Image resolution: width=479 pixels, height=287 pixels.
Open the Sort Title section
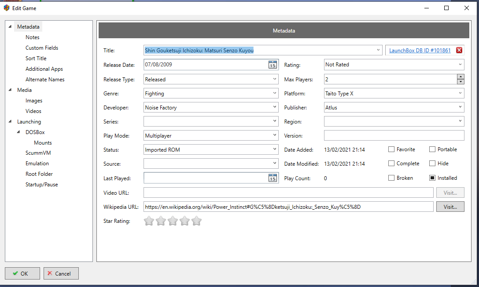36,58
